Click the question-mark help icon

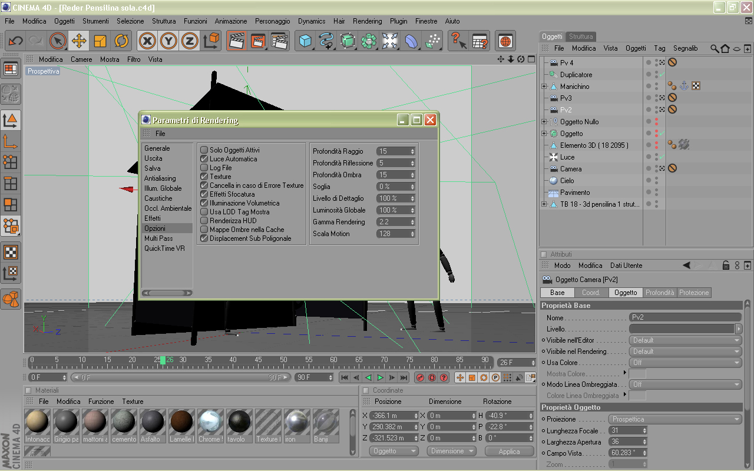[x=458, y=41]
